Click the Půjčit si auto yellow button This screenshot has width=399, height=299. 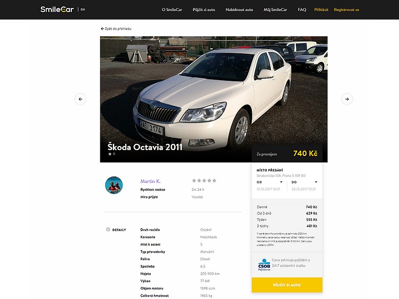(x=287, y=285)
